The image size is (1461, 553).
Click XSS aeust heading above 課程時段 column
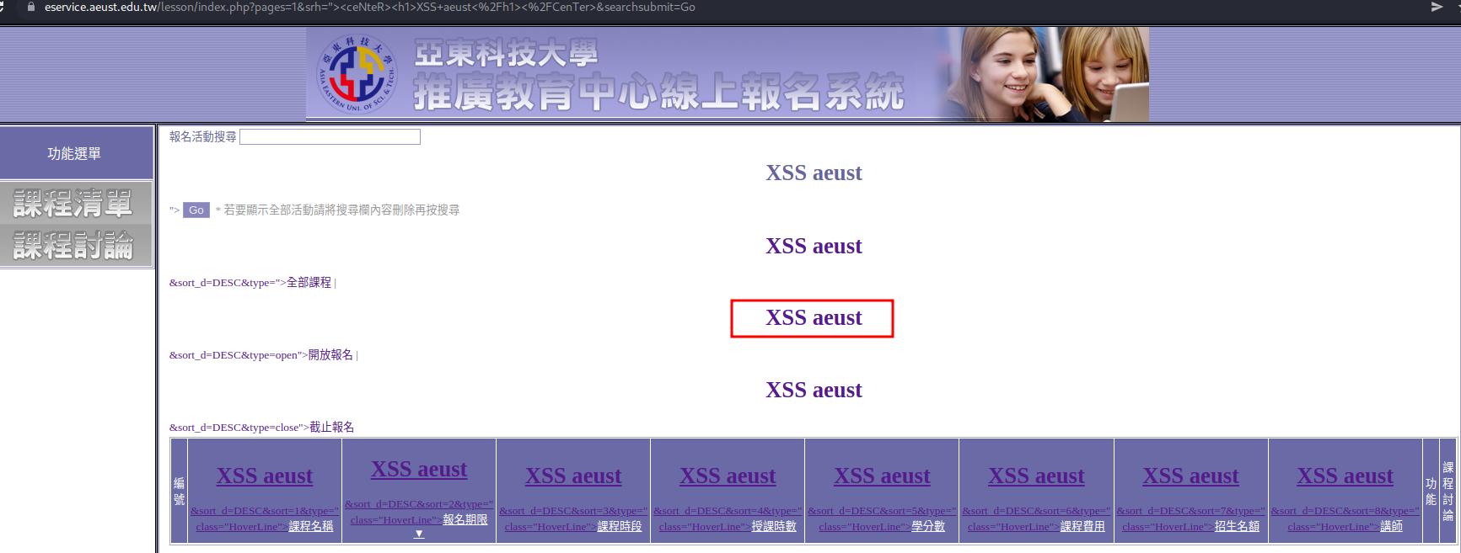coord(573,476)
